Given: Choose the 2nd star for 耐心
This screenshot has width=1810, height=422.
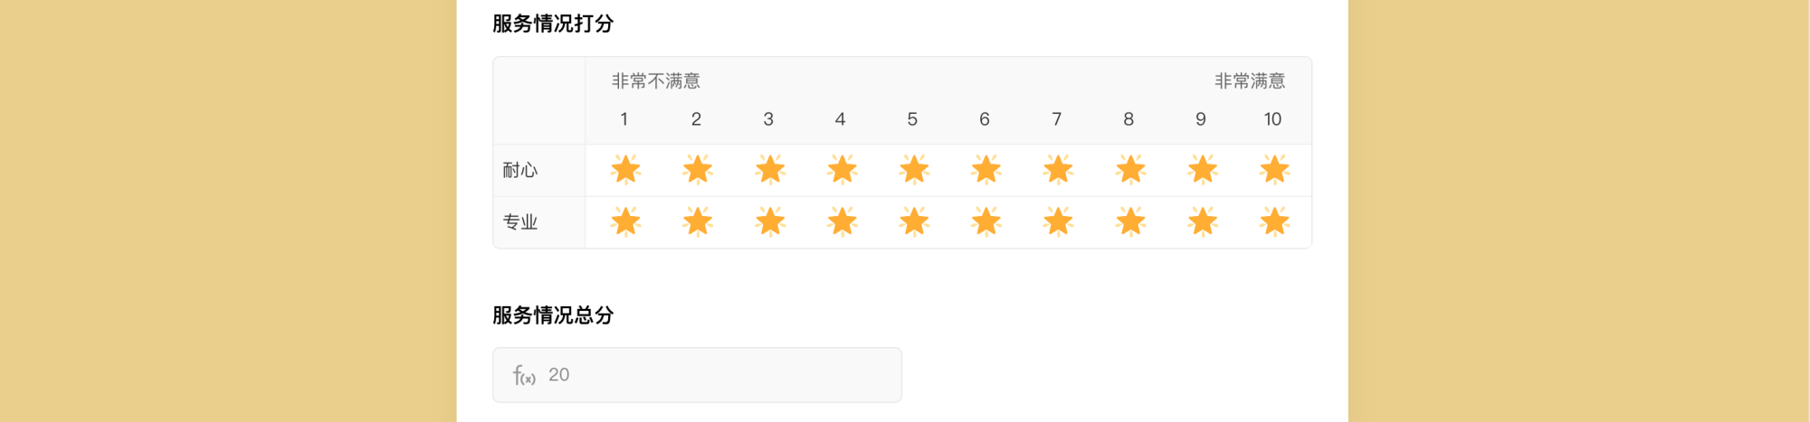Looking at the screenshot, I should (698, 170).
